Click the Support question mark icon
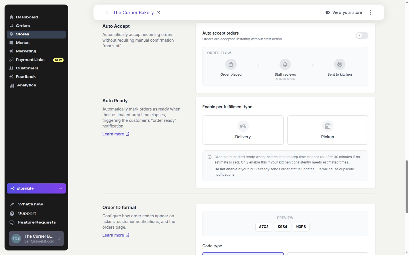The image size is (409, 255). [x=12, y=213]
